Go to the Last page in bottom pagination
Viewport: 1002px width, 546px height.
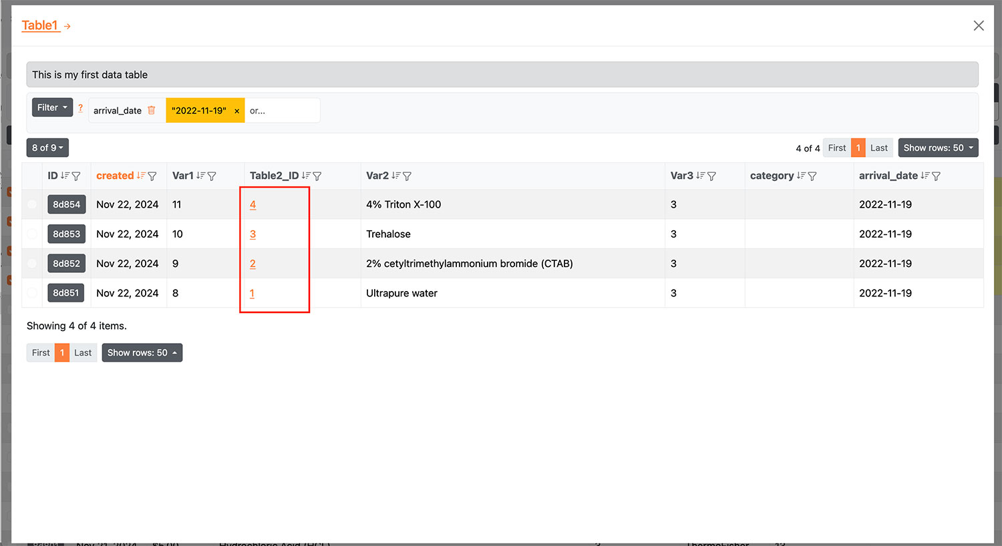tap(83, 352)
